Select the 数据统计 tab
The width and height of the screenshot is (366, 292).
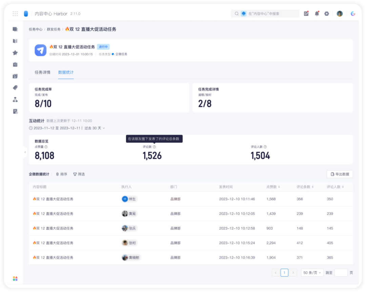tap(66, 72)
